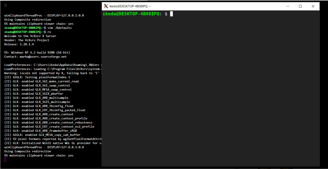Click the 'GLX_SGI_make_current_read' line

click(x=42, y=81)
